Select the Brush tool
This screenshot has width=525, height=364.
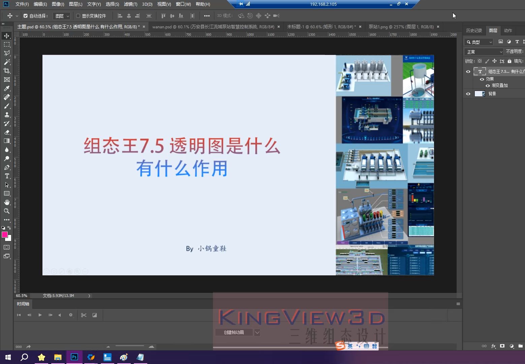7,106
